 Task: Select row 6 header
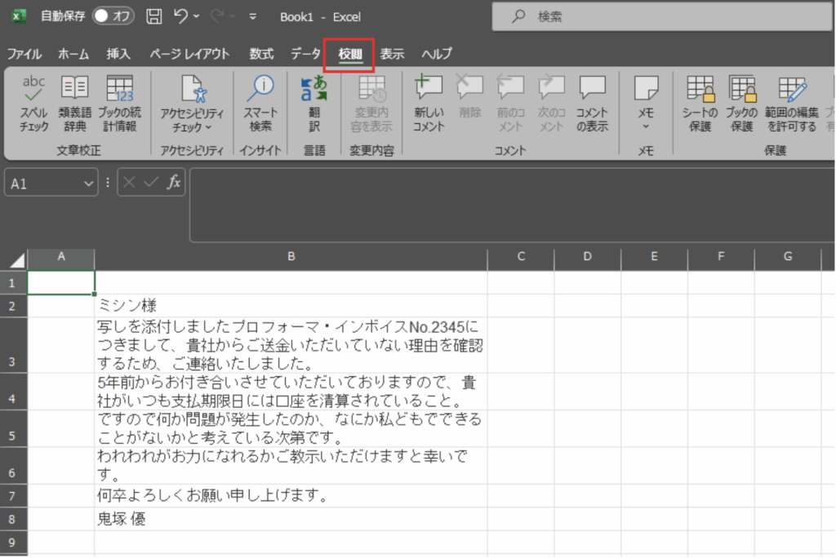[13, 466]
